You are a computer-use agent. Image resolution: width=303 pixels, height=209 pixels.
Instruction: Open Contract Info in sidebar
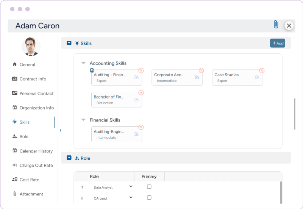tap(33, 79)
